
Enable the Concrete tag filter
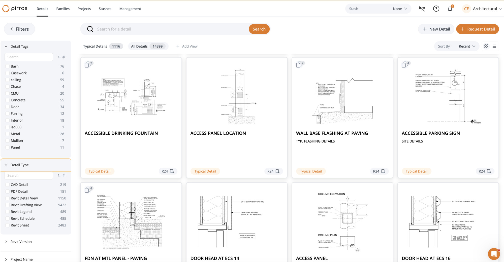[x=7, y=100]
